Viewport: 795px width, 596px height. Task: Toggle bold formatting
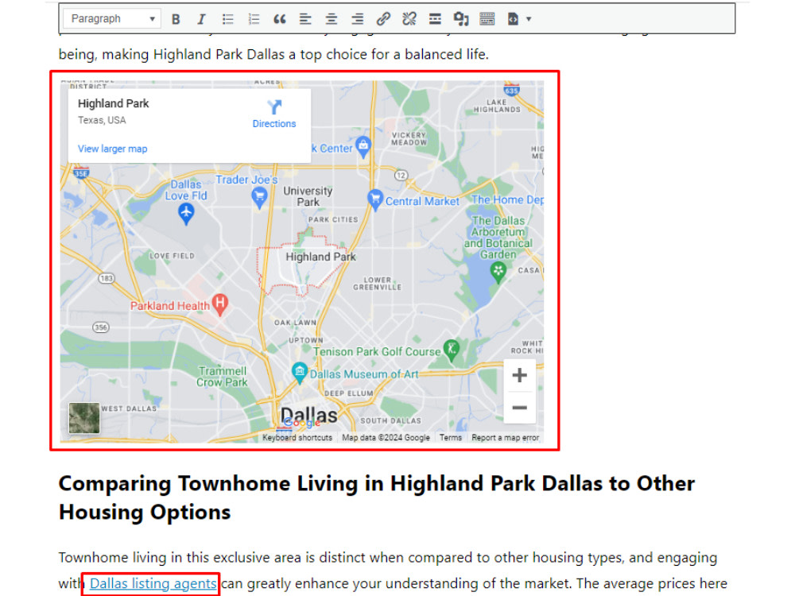pyautogui.click(x=176, y=19)
